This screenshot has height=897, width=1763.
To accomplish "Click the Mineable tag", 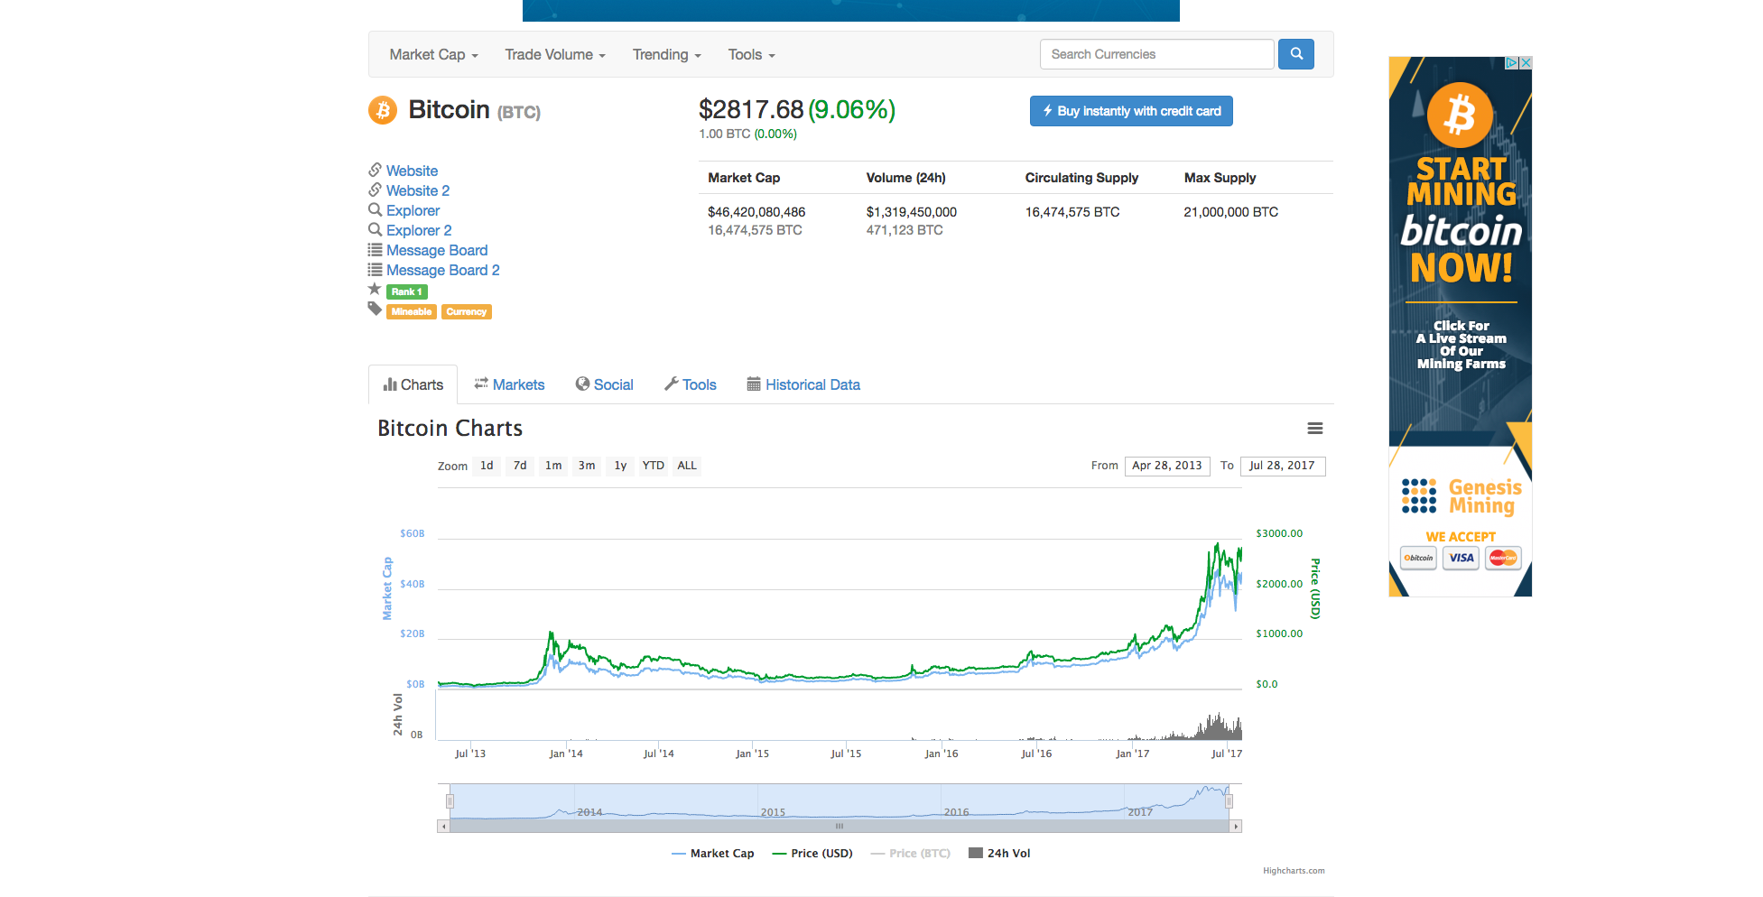I will pyautogui.click(x=412, y=311).
